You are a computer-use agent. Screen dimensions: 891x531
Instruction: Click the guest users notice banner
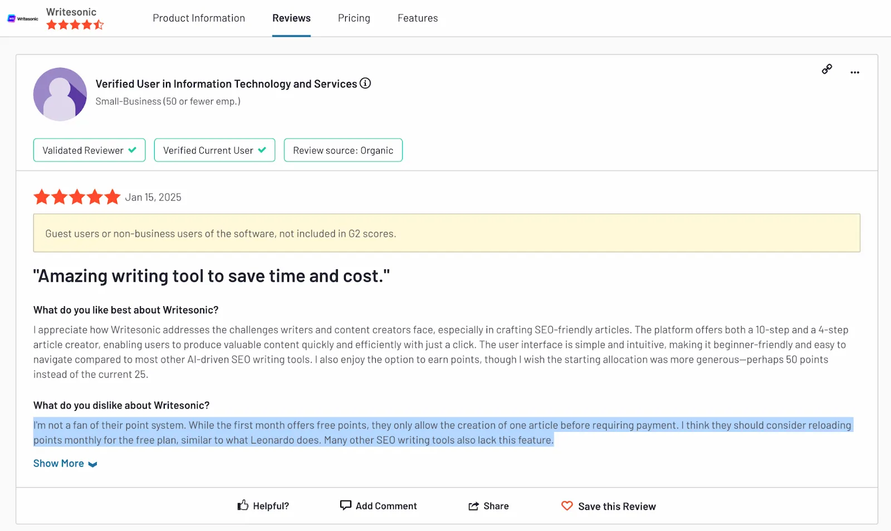tap(447, 233)
